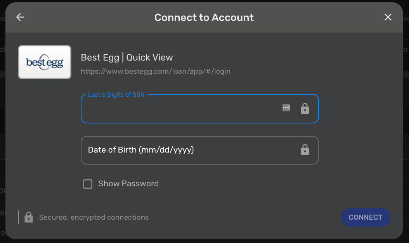The width and height of the screenshot is (409, 243).
Task: Click the back arrow in dialog header
Action: (20, 17)
